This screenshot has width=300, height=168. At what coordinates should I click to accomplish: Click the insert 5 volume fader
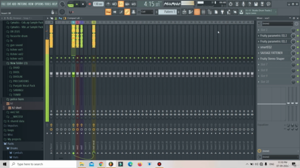pyautogui.click(x=73, y=74)
